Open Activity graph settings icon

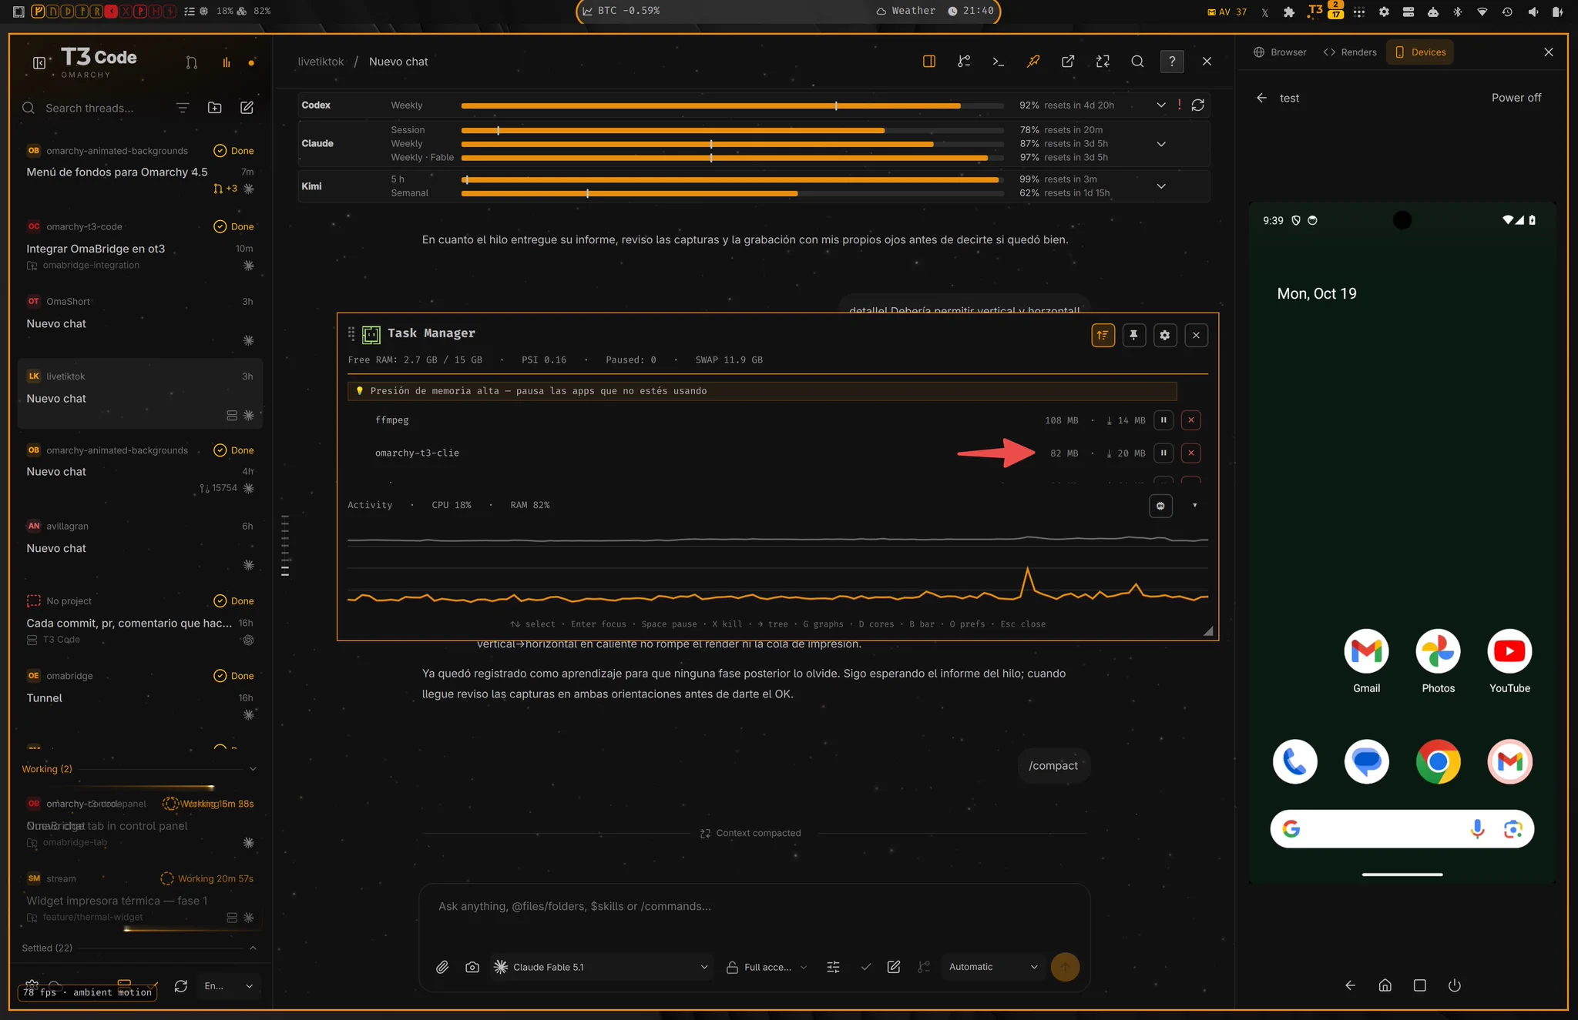1160,506
